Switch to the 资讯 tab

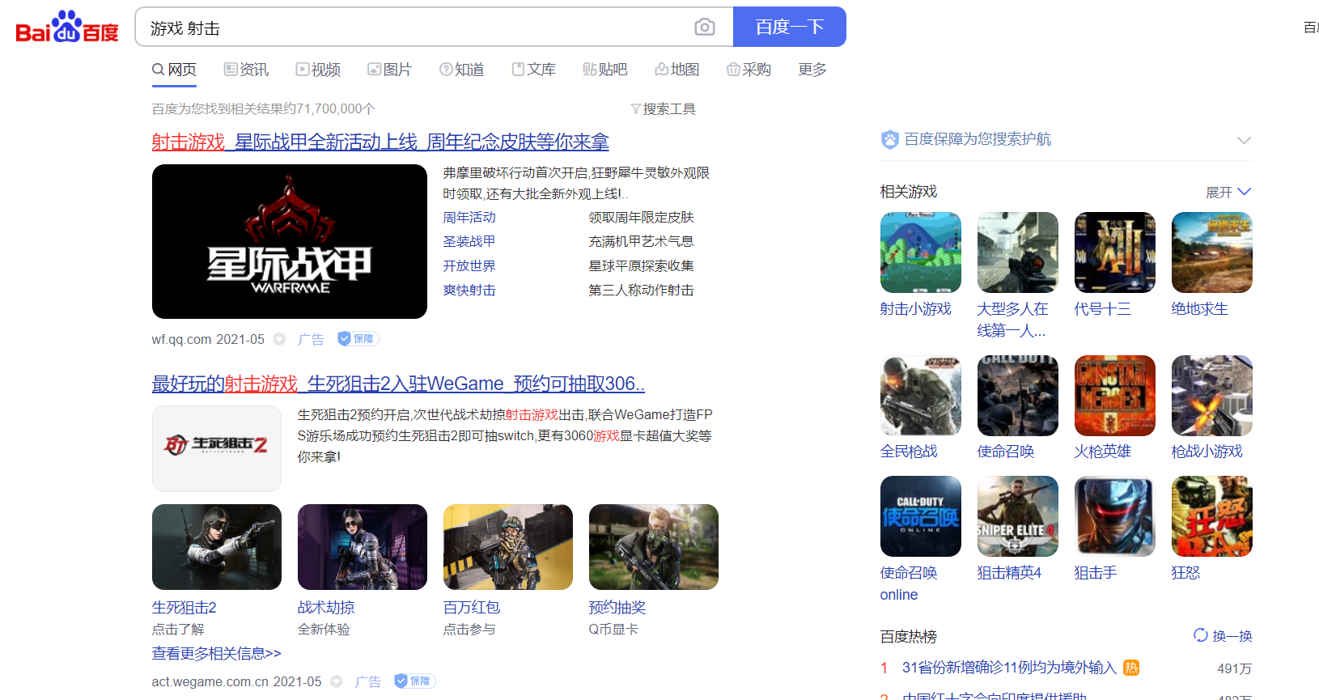point(246,70)
